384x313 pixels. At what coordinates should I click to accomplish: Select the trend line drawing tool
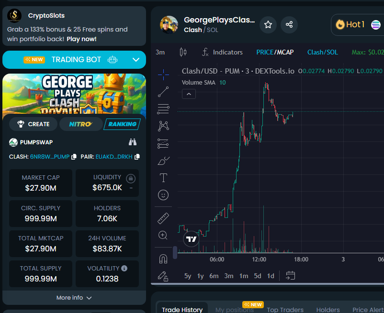[163, 92]
